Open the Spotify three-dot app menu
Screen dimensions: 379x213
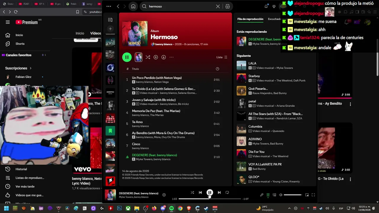pos(109,6)
